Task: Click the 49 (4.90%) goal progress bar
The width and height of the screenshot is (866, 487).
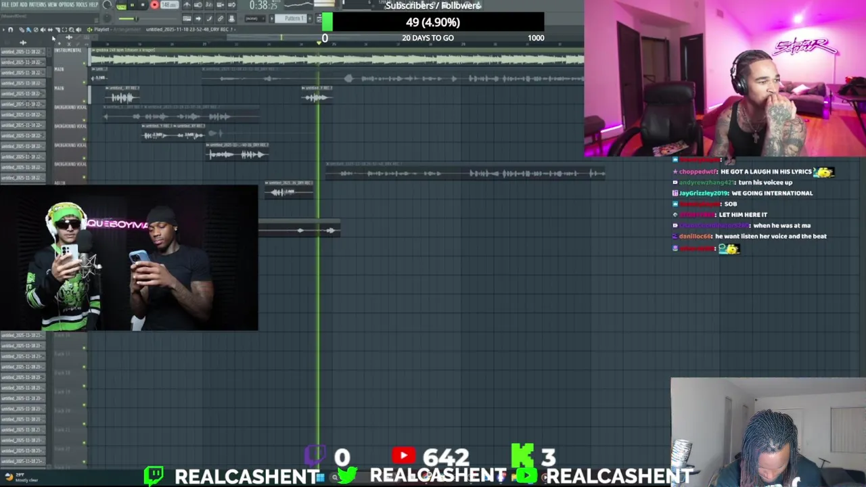Action: click(x=433, y=22)
